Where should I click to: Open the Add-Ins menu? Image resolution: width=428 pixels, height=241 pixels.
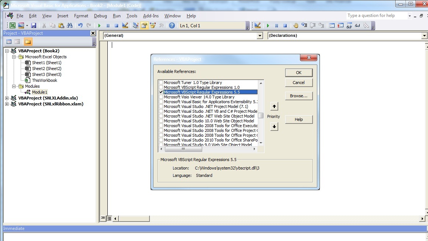coord(151,16)
